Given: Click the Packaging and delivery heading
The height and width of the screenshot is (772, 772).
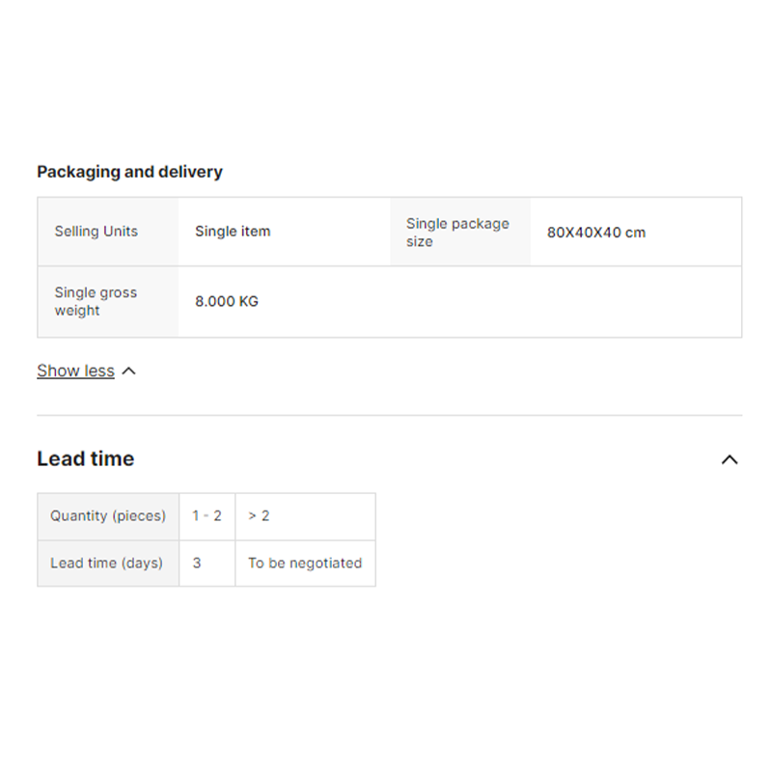Looking at the screenshot, I should 129,172.
